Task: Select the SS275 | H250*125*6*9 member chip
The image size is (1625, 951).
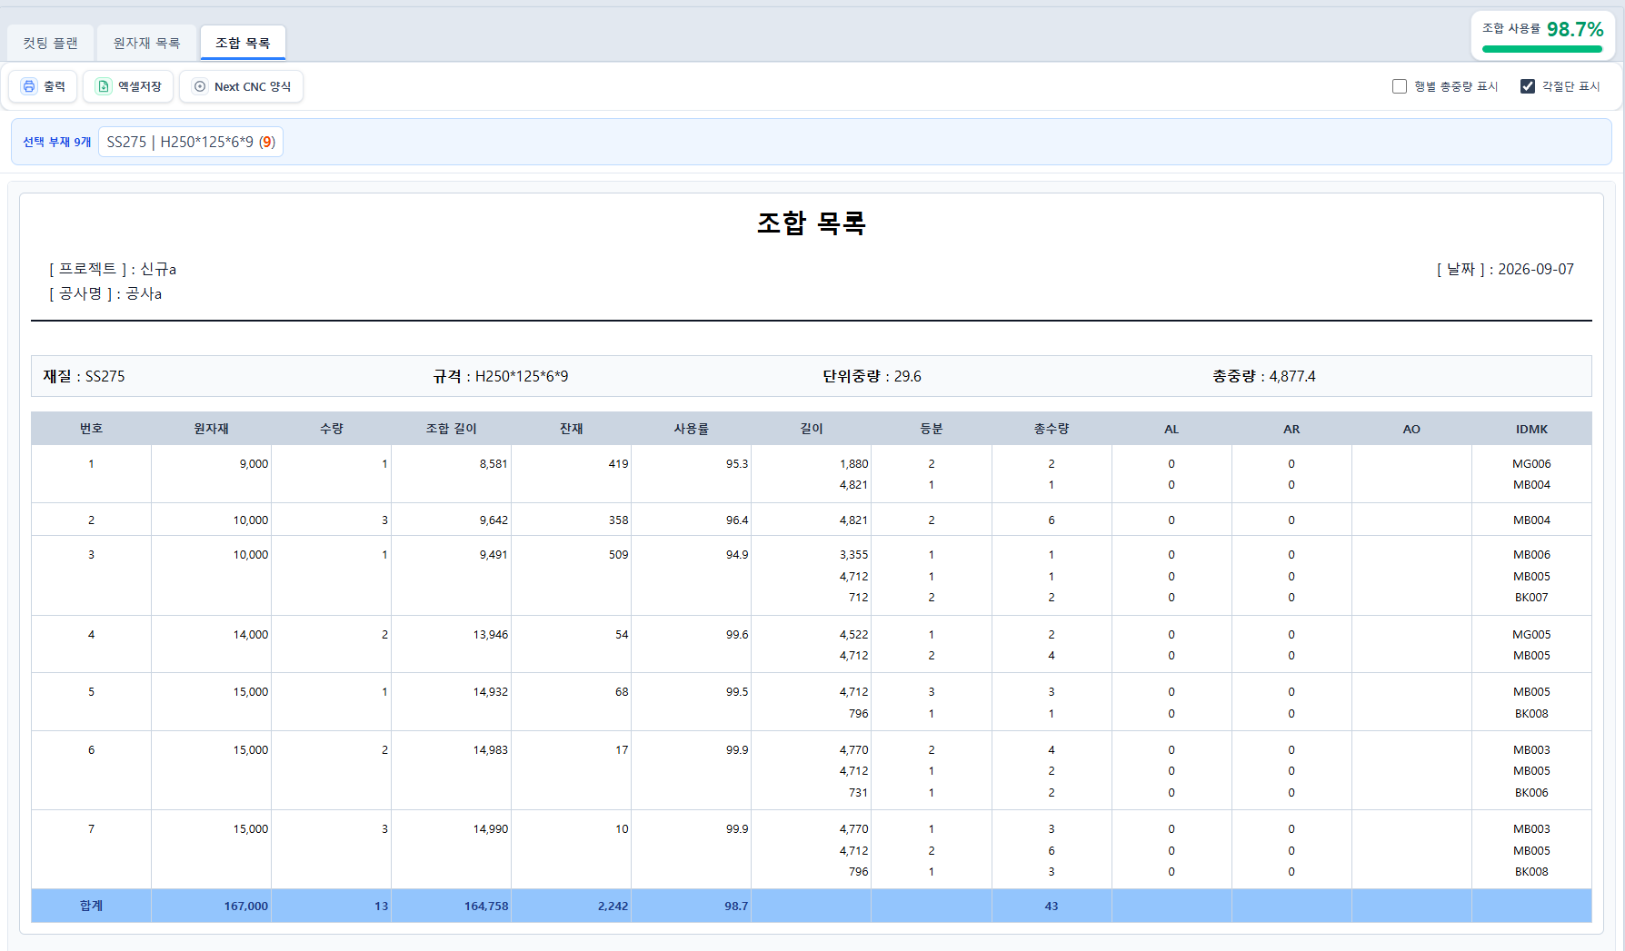Action: [x=191, y=142]
